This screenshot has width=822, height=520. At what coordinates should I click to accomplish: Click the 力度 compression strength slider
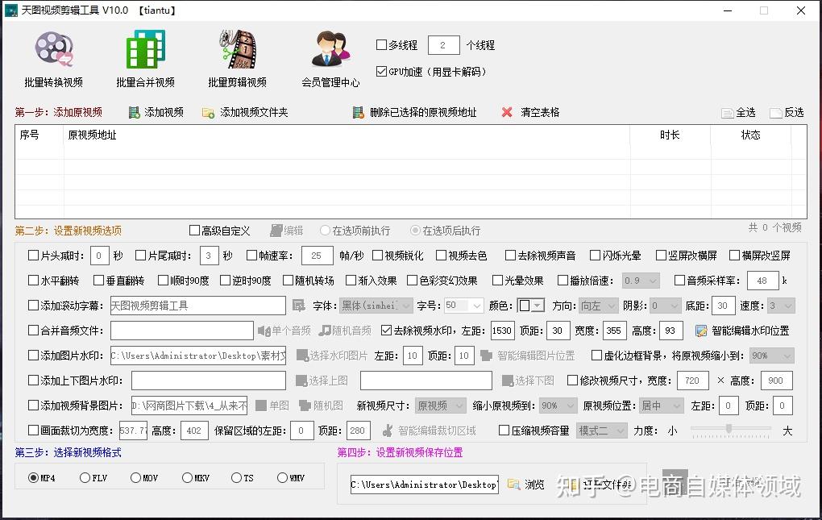[731, 430]
